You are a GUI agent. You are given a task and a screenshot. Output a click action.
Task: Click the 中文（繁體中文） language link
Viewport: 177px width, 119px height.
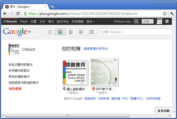tap(133, 98)
